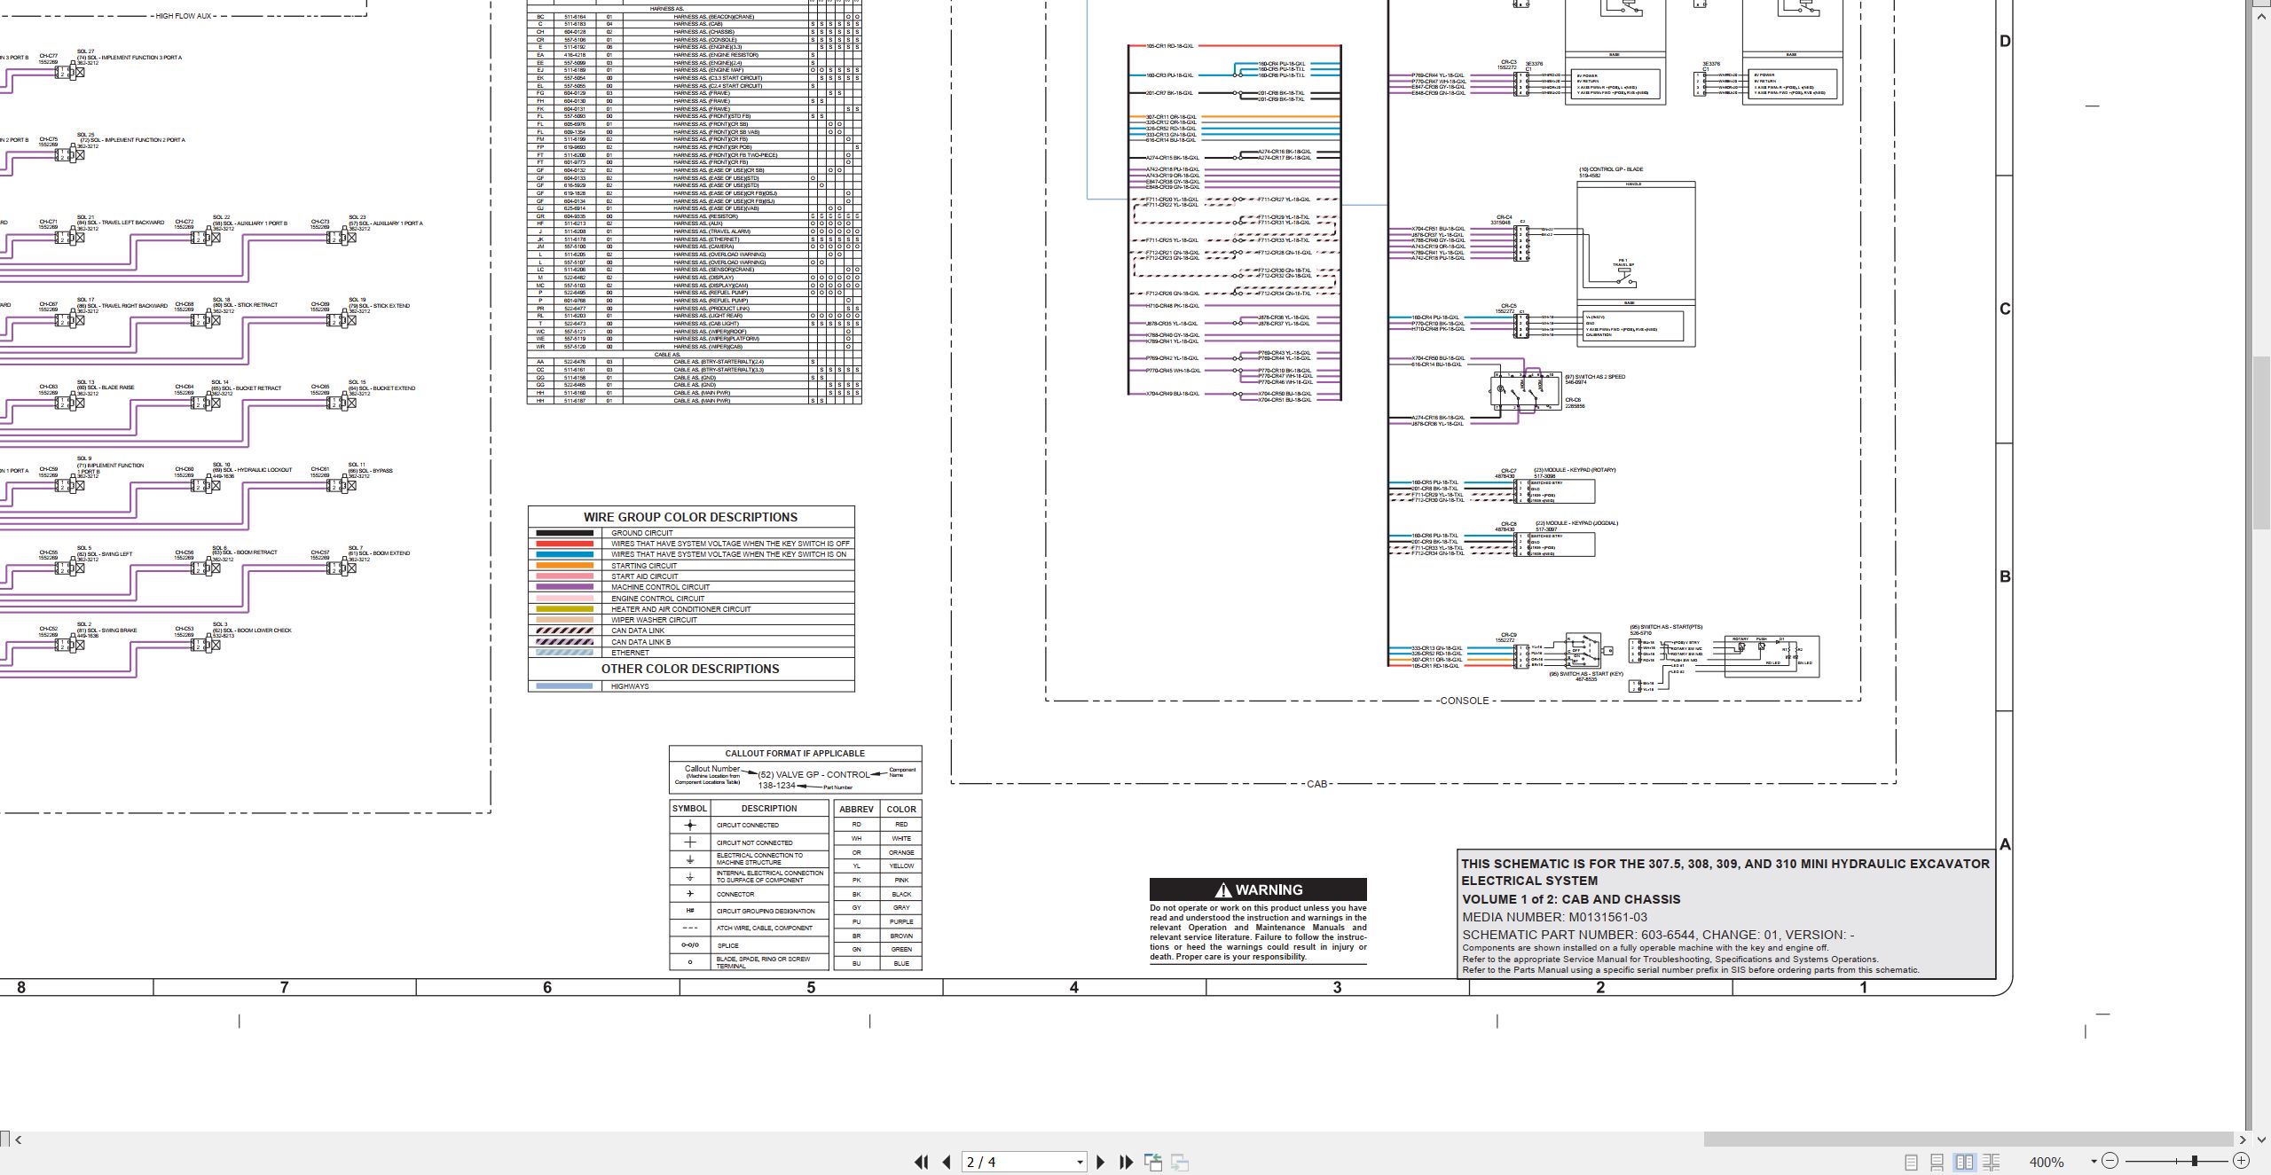Image resolution: width=2271 pixels, height=1175 pixels.
Task: Switch to single page layout
Action: 1911,1162
